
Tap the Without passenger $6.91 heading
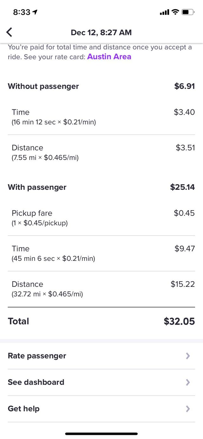(x=101, y=86)
